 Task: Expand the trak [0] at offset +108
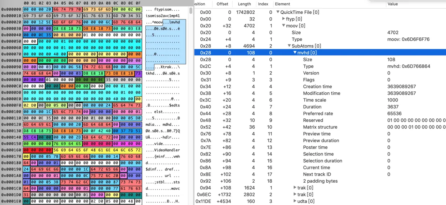pyautogui.click(x=295, y=188)
